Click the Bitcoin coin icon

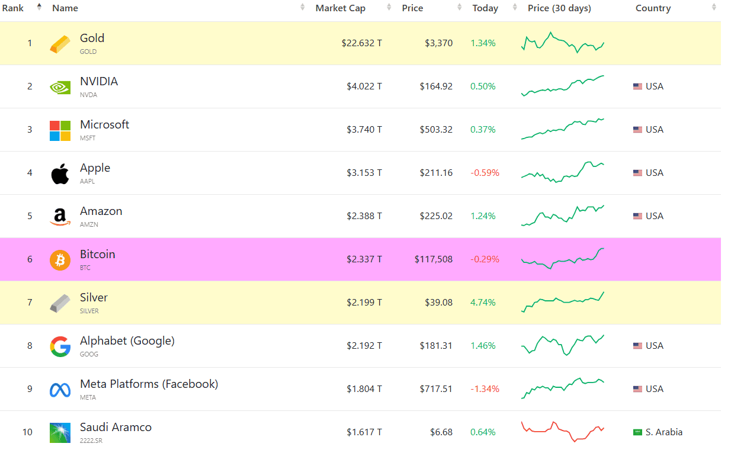pyautogui.click(x=59, y=259)
